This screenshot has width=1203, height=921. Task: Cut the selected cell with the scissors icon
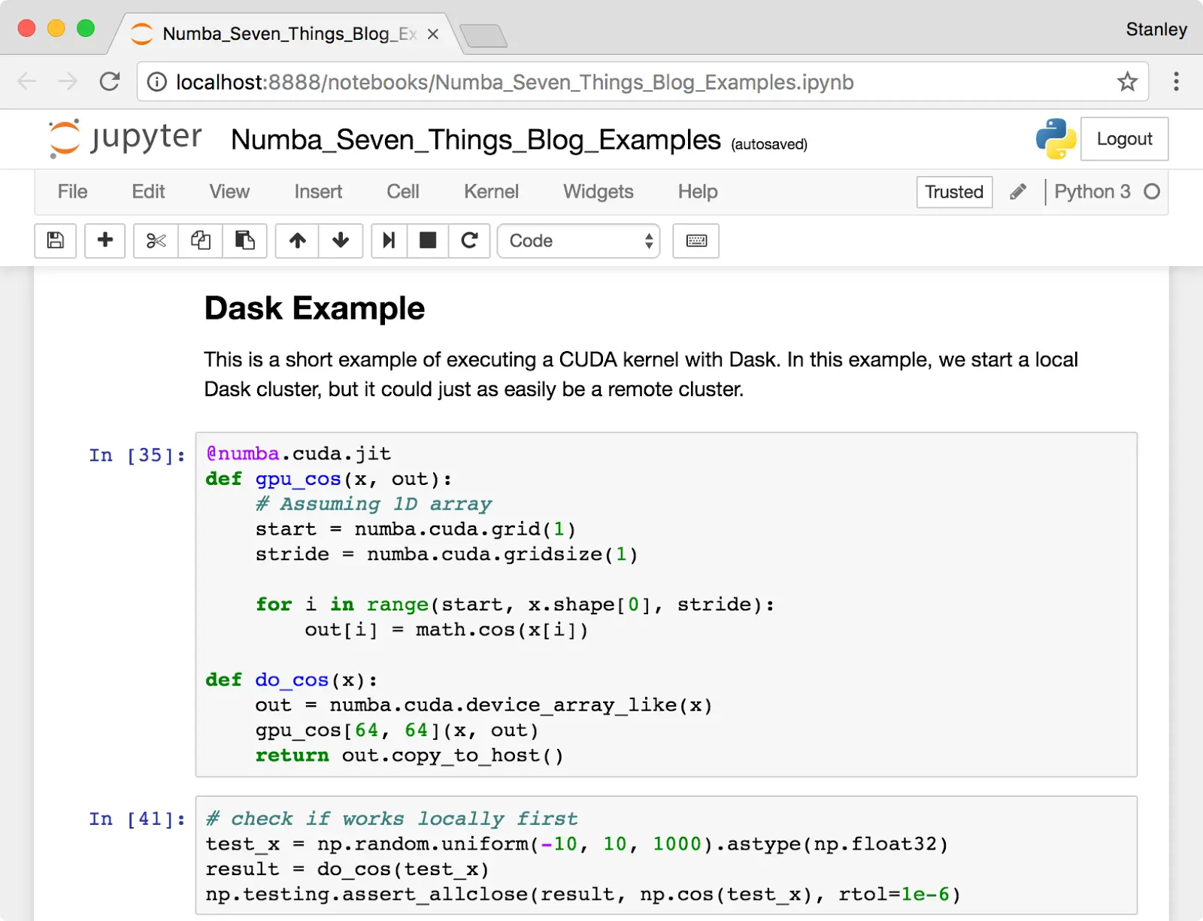coord(154,241)
